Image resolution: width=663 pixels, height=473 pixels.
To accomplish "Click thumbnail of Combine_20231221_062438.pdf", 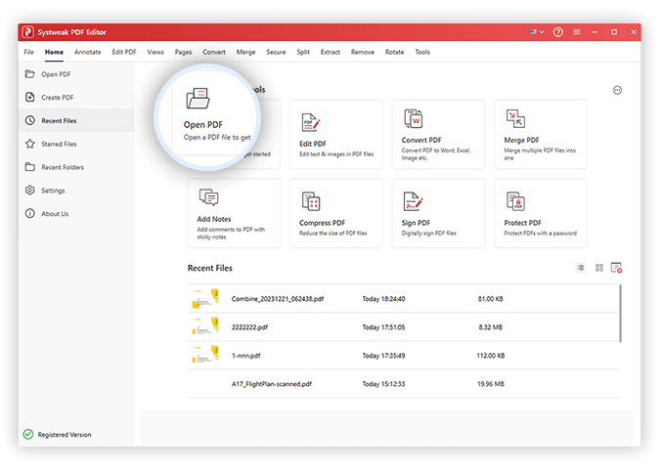I will [x=205, y=298].
